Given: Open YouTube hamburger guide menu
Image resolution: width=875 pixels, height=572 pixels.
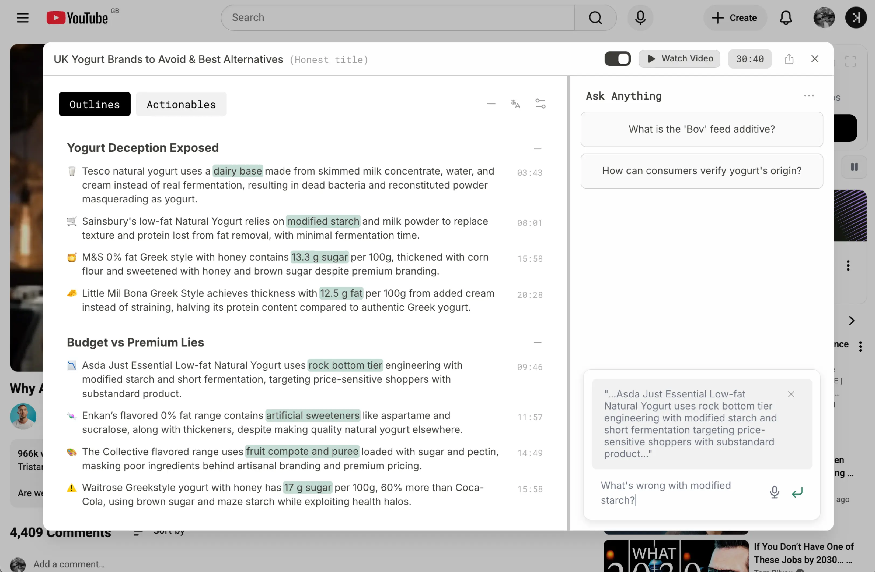Looking at the screenshot, I should click(x=23, y=18).
